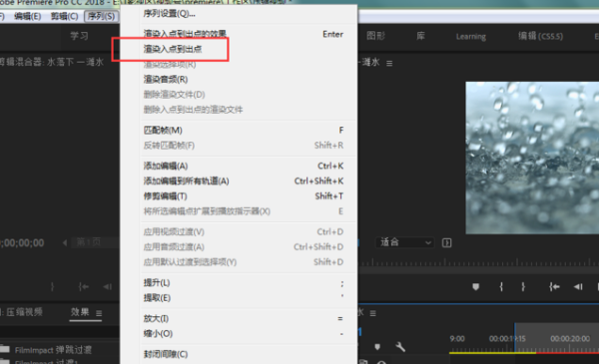Click the previous page arrow beside 第1页
This screenshot has height=364, width=599.
click(65, 242)
